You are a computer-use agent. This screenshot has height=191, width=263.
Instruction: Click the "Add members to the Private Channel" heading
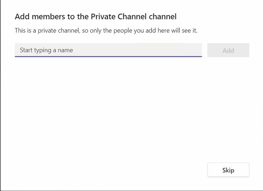point(96,16)
